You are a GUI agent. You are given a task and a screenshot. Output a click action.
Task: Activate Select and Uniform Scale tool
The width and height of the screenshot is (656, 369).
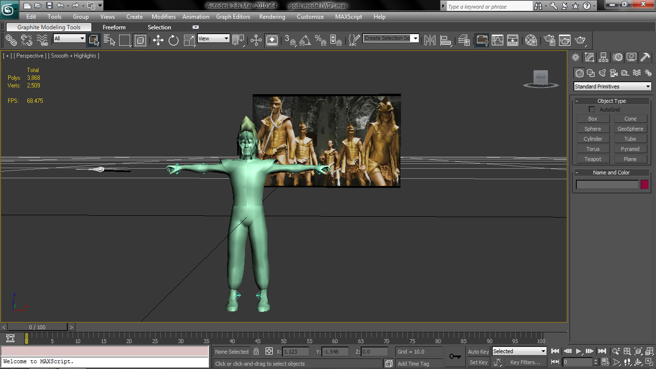pyautogui.click(x=189, y=40)
